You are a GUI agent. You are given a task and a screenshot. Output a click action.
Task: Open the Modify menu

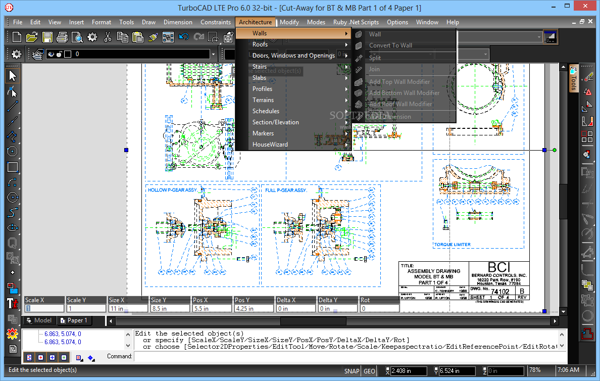coord(289,22)
